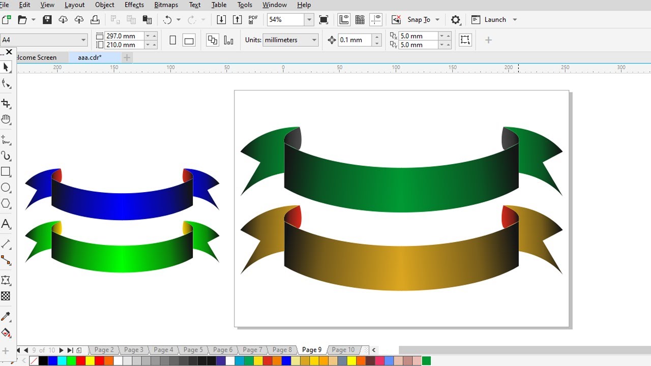This screenshot has height=366, width=651.
Task: Click the Export icon
Action: tap(238, 20)
